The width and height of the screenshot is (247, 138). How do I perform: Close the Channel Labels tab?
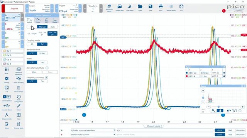[x=161, y=126]
